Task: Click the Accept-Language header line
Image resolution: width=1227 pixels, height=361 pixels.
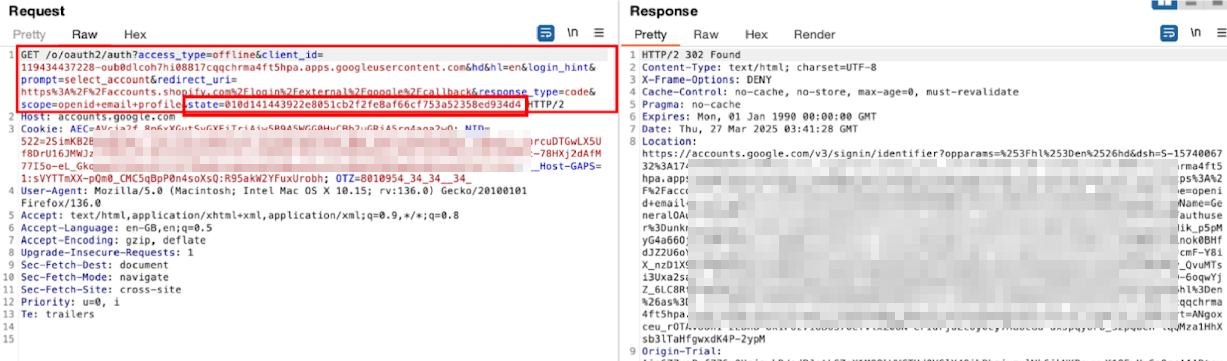Action: tap(116, 228)
